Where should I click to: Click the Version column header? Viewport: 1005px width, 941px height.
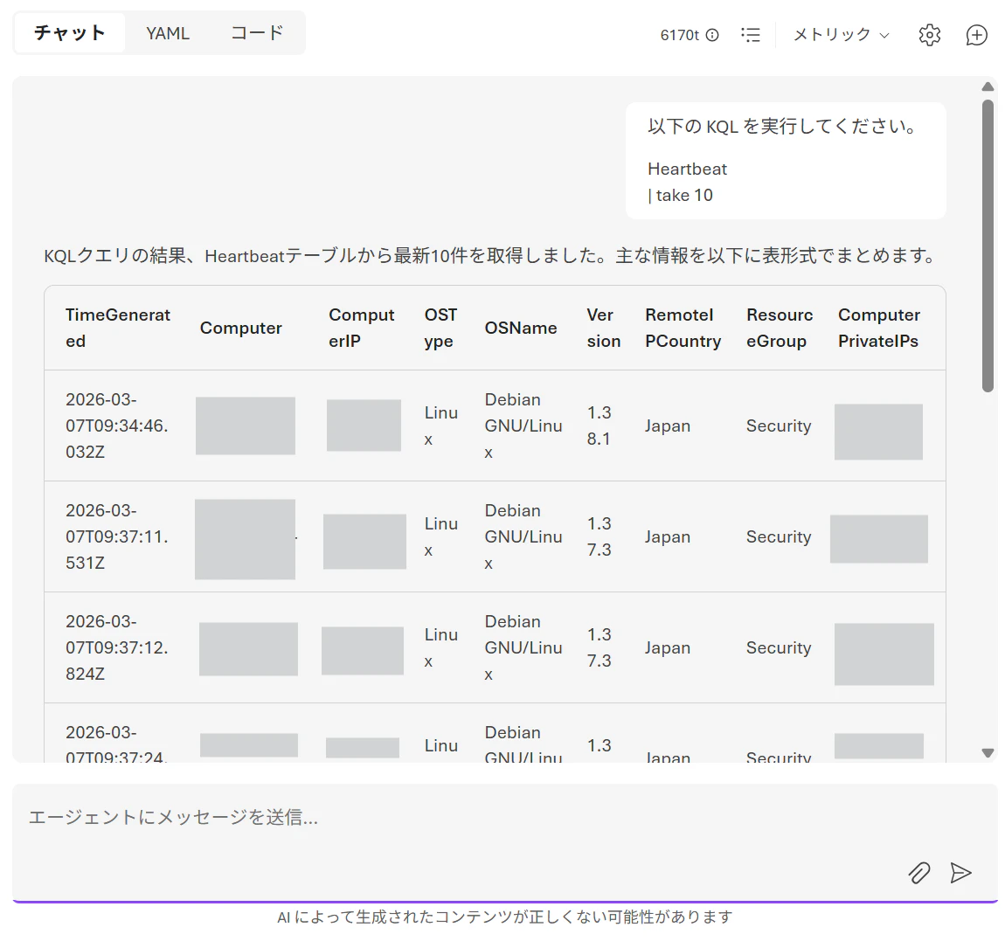coord(603,328)
